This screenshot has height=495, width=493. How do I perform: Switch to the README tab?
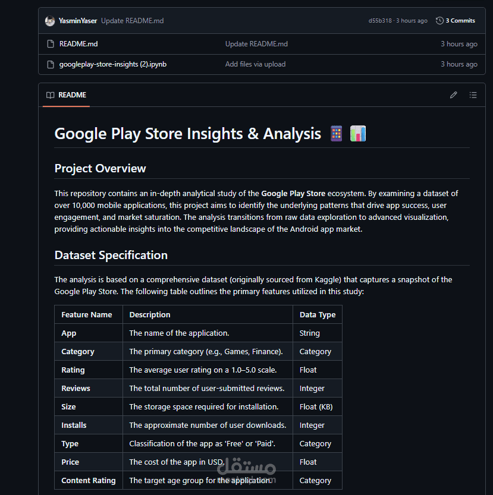65,95
